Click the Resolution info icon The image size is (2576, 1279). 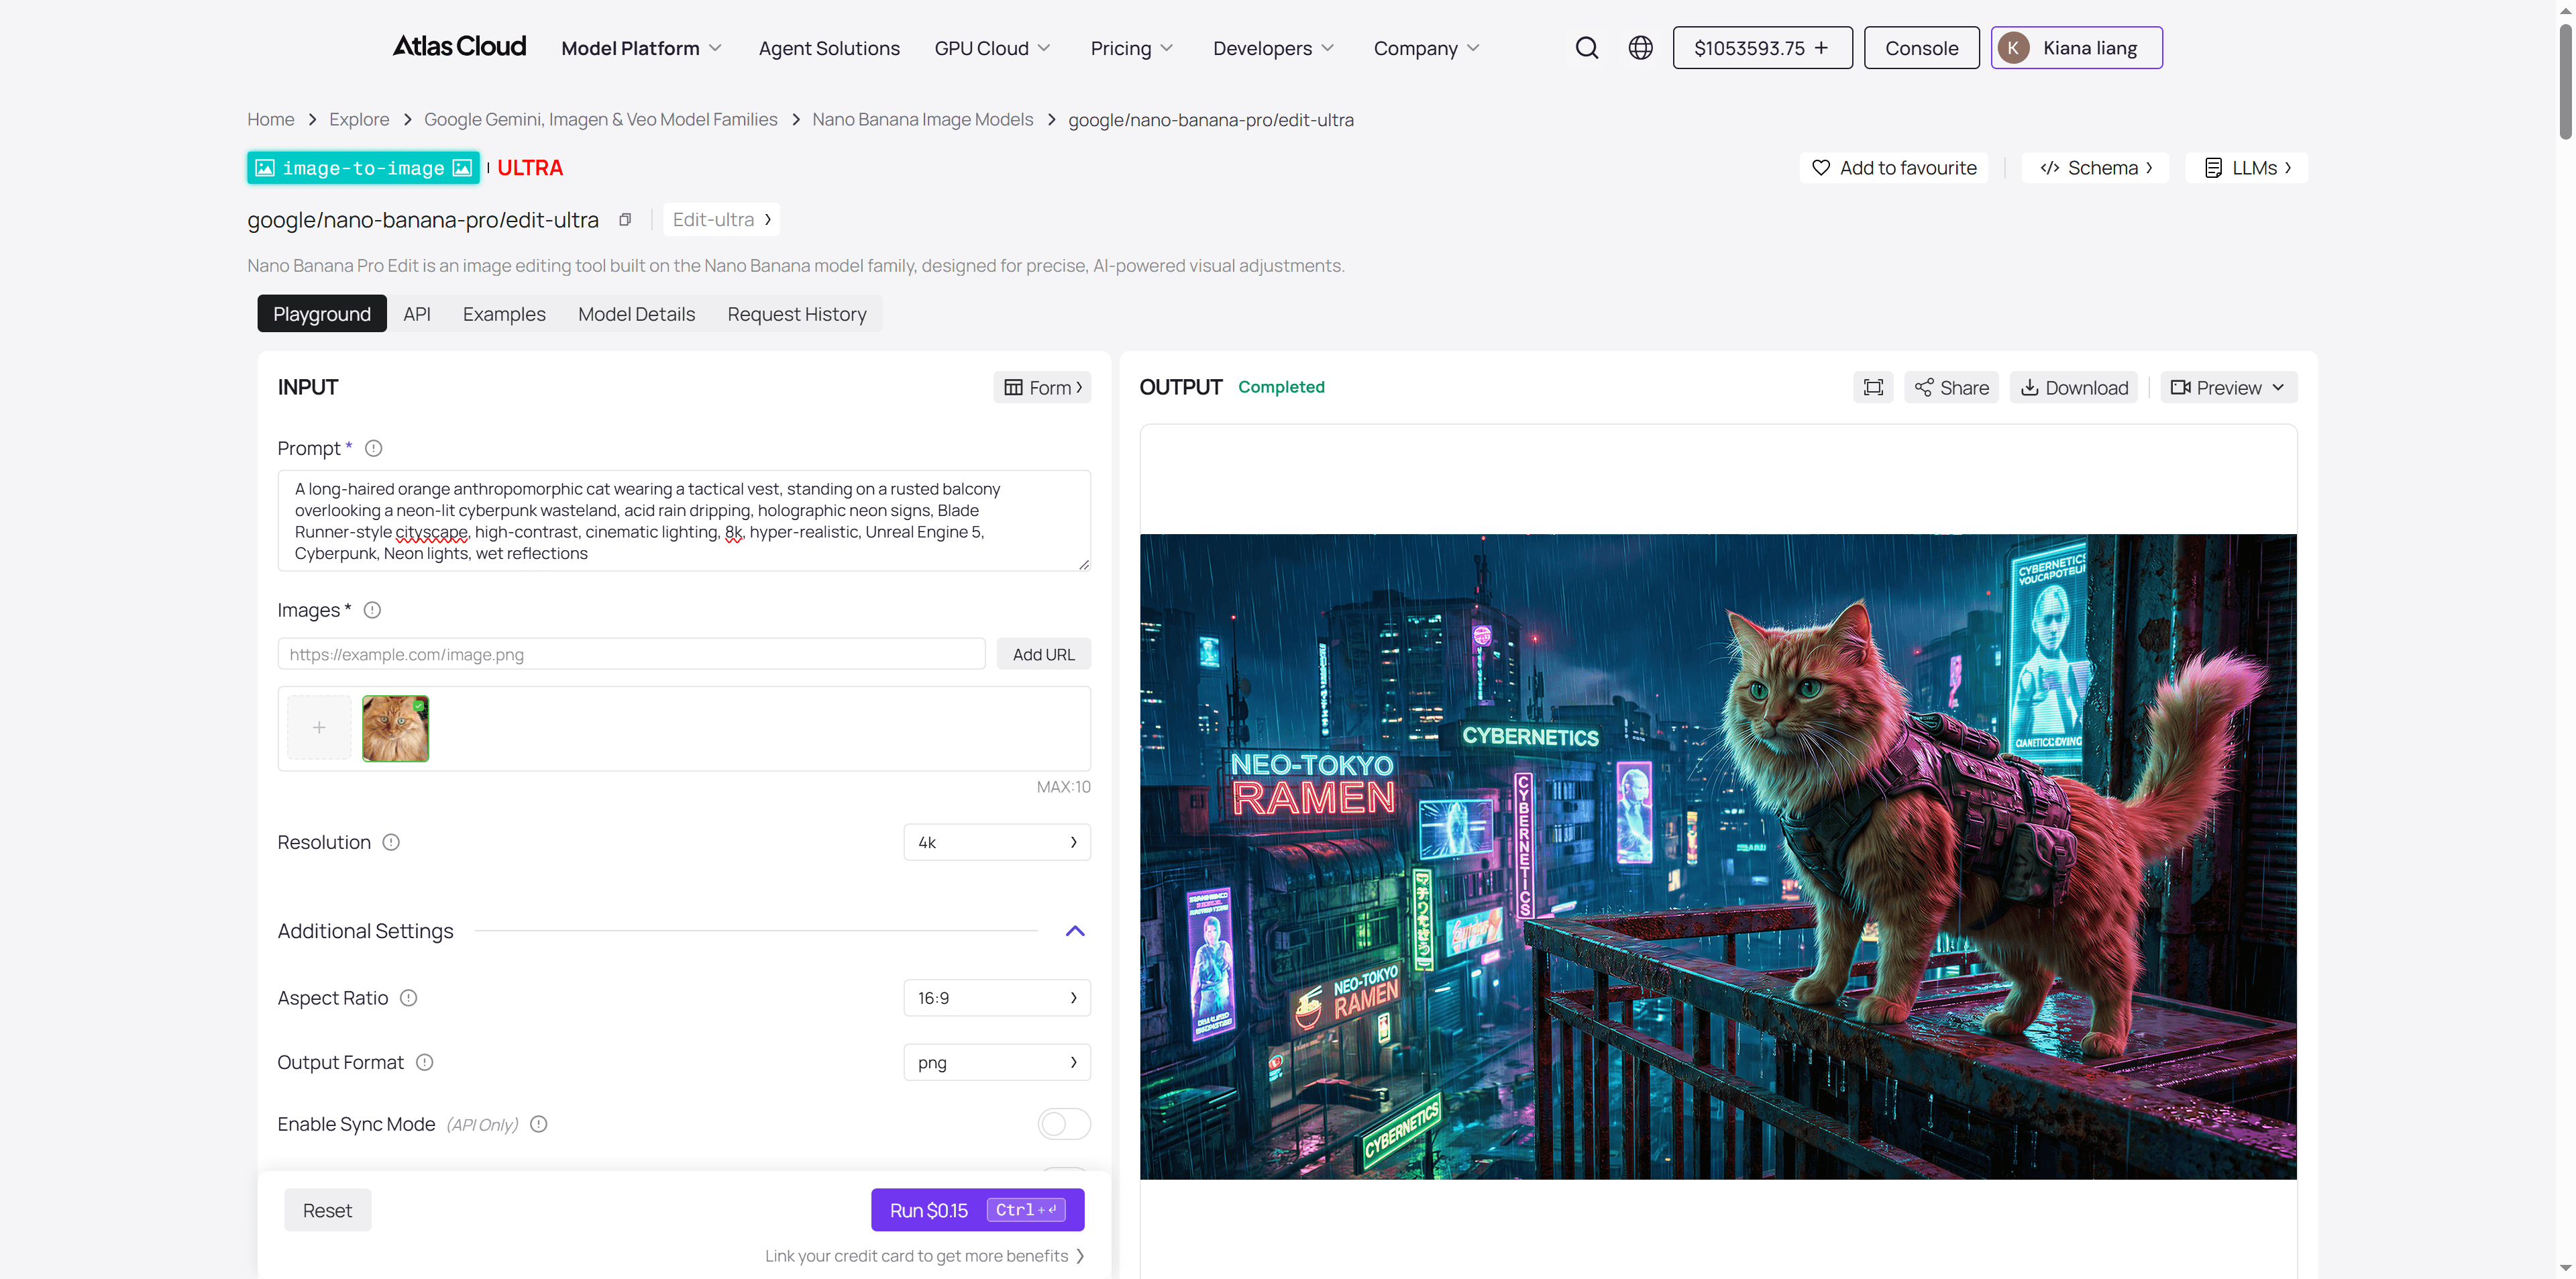point(391,843)
